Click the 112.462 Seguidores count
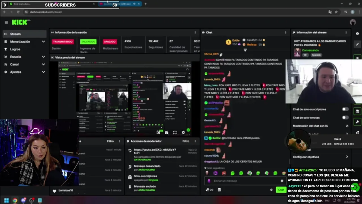The width and height of the screenshot is (362, 204). point(153,41)
